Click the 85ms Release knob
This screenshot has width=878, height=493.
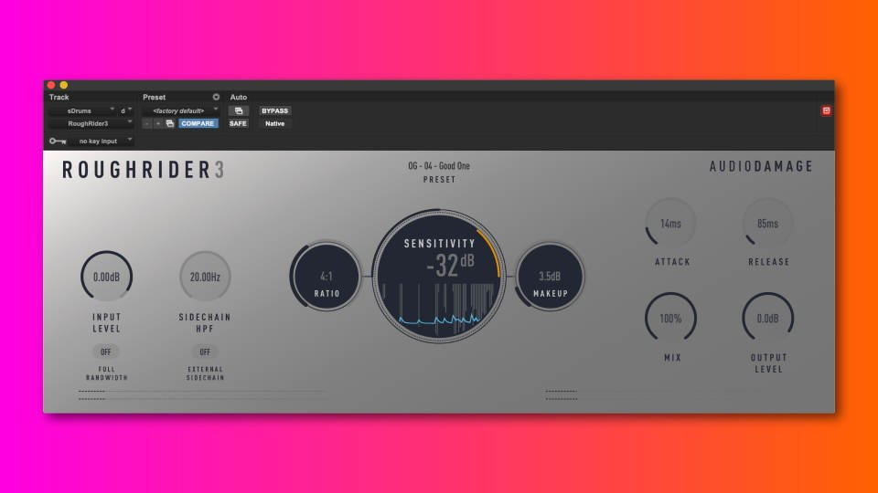pyautogui.click(x=767, y=224)
